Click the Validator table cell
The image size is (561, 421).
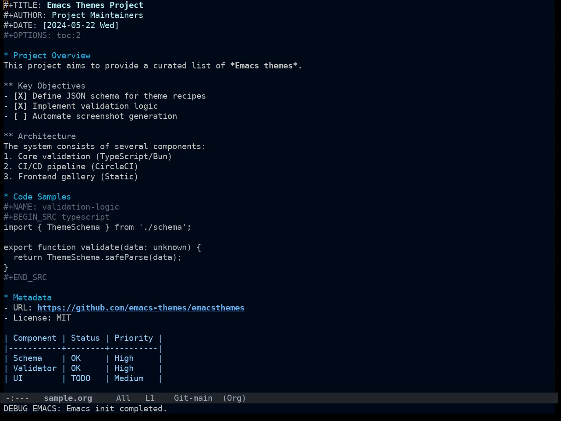[x=35, y=368]
